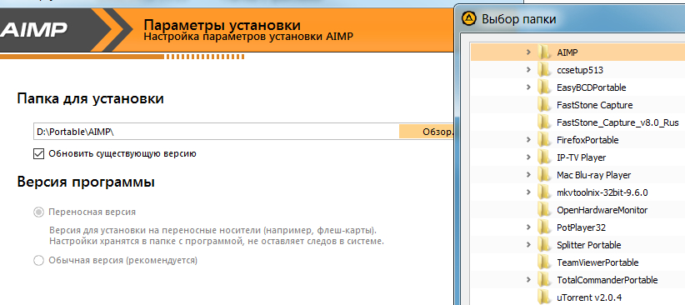Select 'TotalCommanderPortable' folder name
The image size is (685, 305).
point(607,280)
